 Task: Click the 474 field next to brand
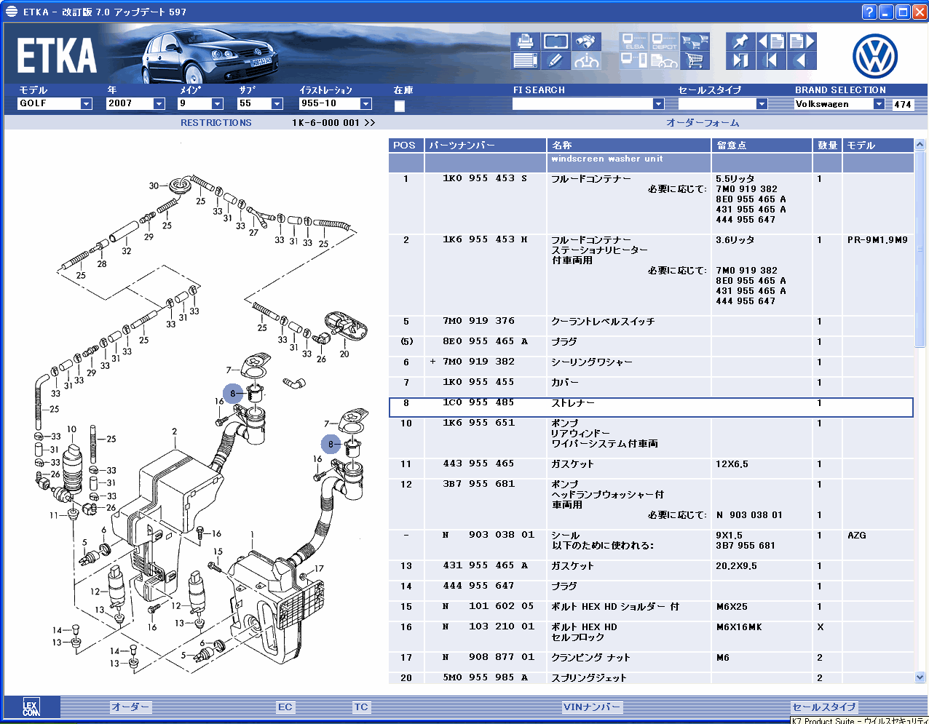[903, 104]
